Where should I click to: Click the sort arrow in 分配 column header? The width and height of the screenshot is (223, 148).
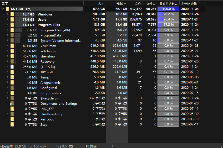pyautogui.click(x=125, y=4)
